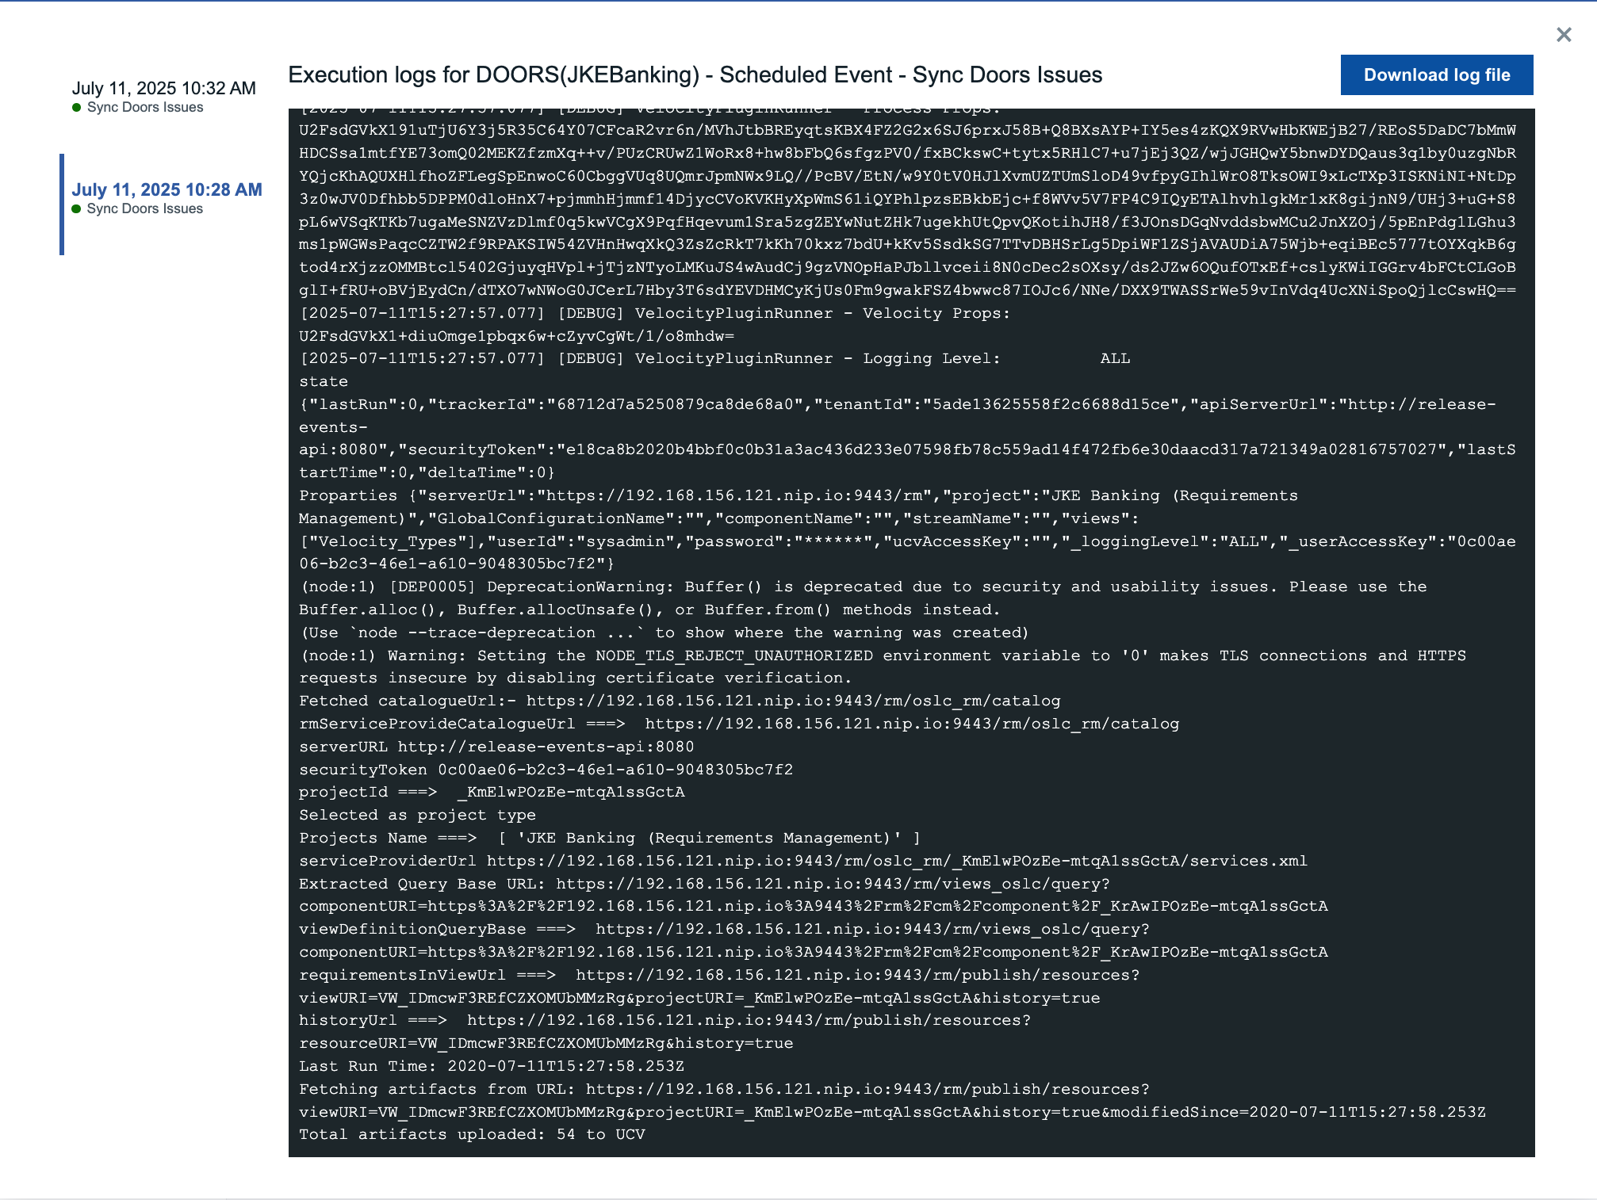The height and width of the screenshot is (1200, 1597).
Task: Click the 'rmServiceProvideCatalogueUrl' log line
Action: (739, 724)
